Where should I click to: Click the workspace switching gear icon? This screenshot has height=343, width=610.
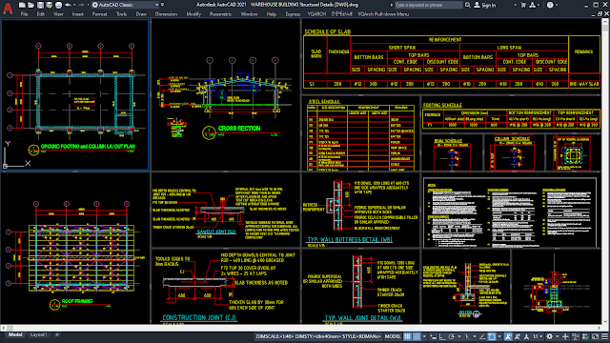point(549,336)
